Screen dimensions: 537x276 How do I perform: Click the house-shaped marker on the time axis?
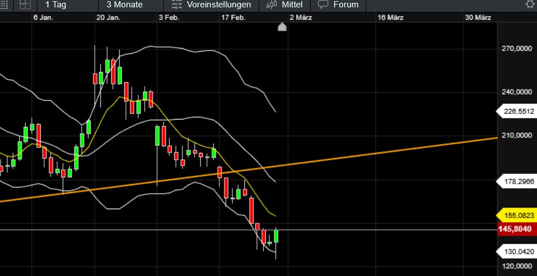pos(282,27)
